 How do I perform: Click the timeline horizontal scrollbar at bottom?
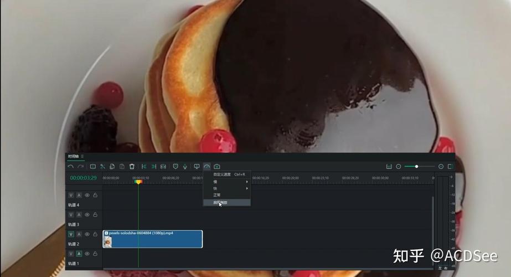click(267, 269)
